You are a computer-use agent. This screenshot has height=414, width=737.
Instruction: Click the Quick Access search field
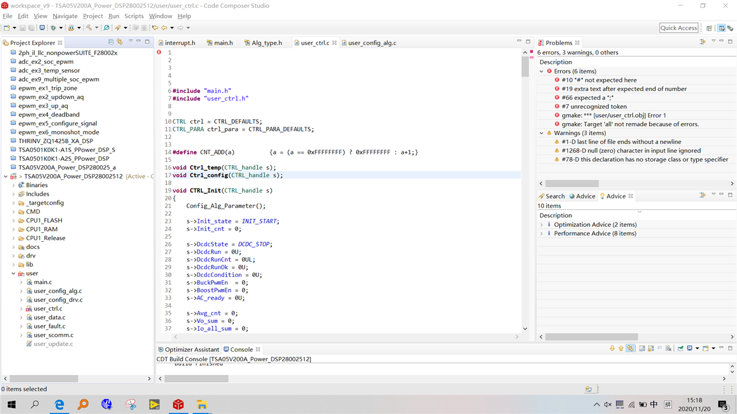click(x=678, y=28)
